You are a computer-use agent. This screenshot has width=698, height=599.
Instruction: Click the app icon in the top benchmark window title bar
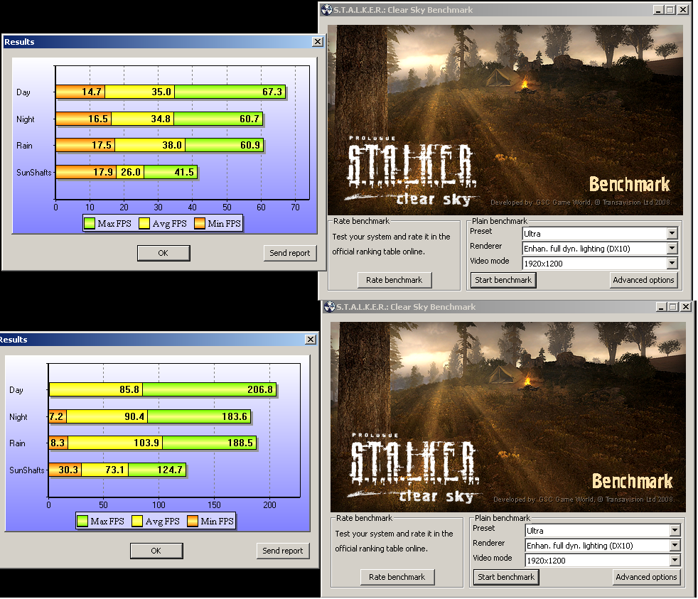(x=327, y=9)
